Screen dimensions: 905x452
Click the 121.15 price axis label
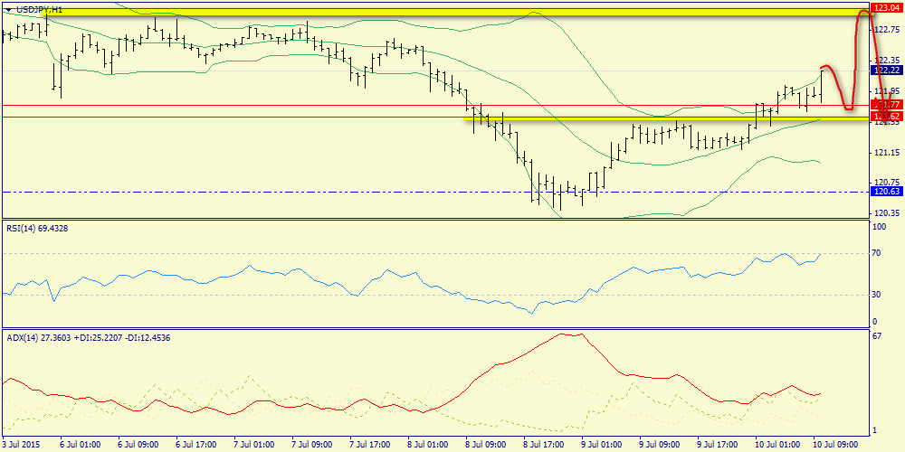[888, 153]
